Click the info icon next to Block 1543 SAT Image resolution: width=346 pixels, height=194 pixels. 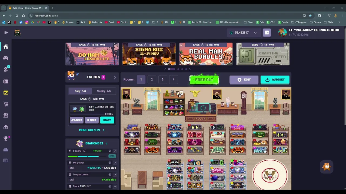(110, 186)
